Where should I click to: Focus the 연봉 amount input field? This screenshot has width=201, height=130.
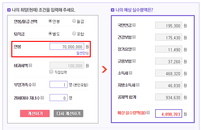click(67, 46)
